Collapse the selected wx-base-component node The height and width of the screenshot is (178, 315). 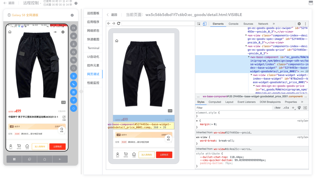[x=249, y=57]
